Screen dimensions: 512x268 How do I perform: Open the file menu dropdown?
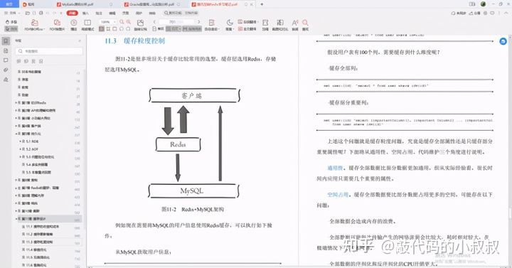point(12,13)
